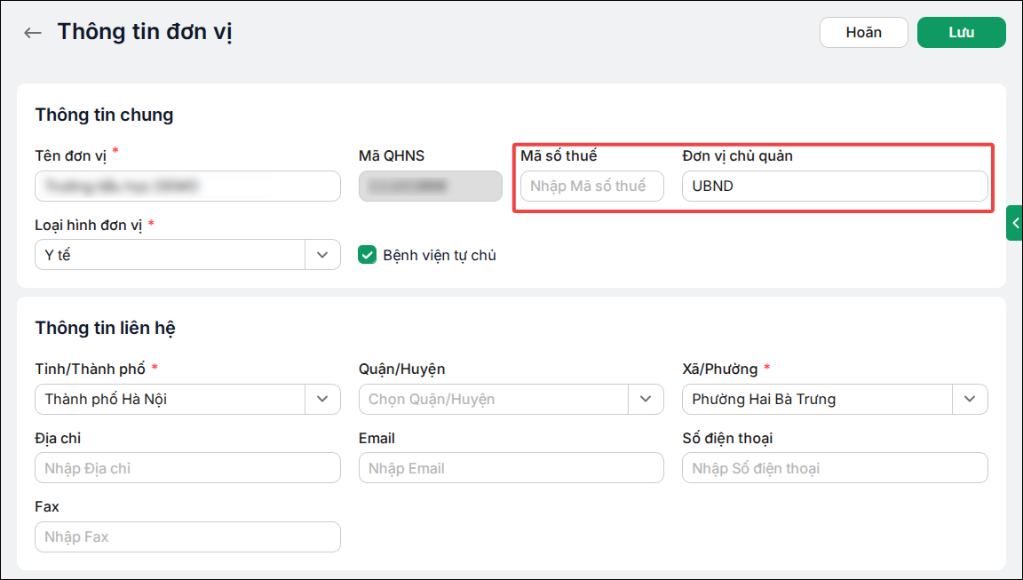Expand the green side panel chevron

tap(1015, 223)
